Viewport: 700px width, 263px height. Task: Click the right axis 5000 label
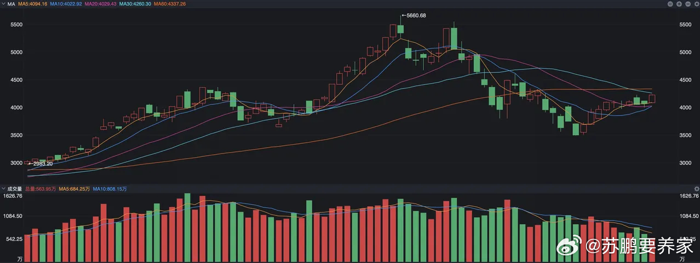[x=685, y=52]
